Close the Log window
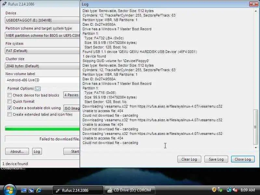260x195 pixels. (x=253, y=4)
